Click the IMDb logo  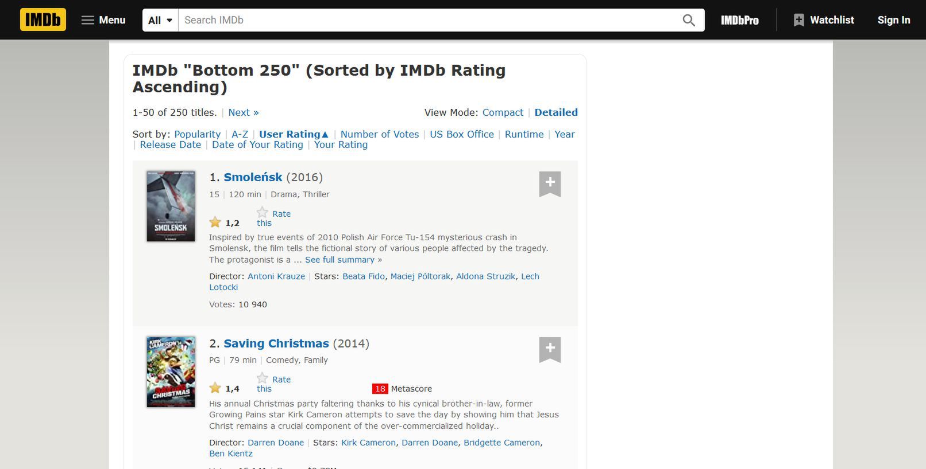[43, 19]
